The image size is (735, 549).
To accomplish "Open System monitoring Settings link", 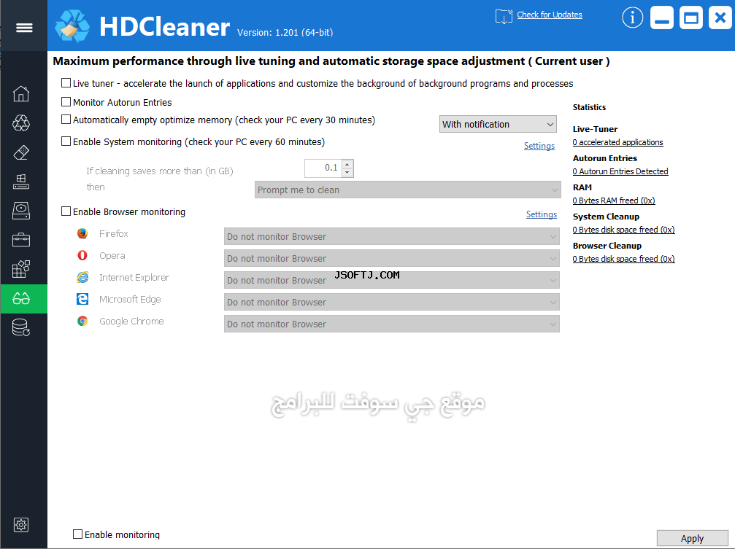I will 539,146.
